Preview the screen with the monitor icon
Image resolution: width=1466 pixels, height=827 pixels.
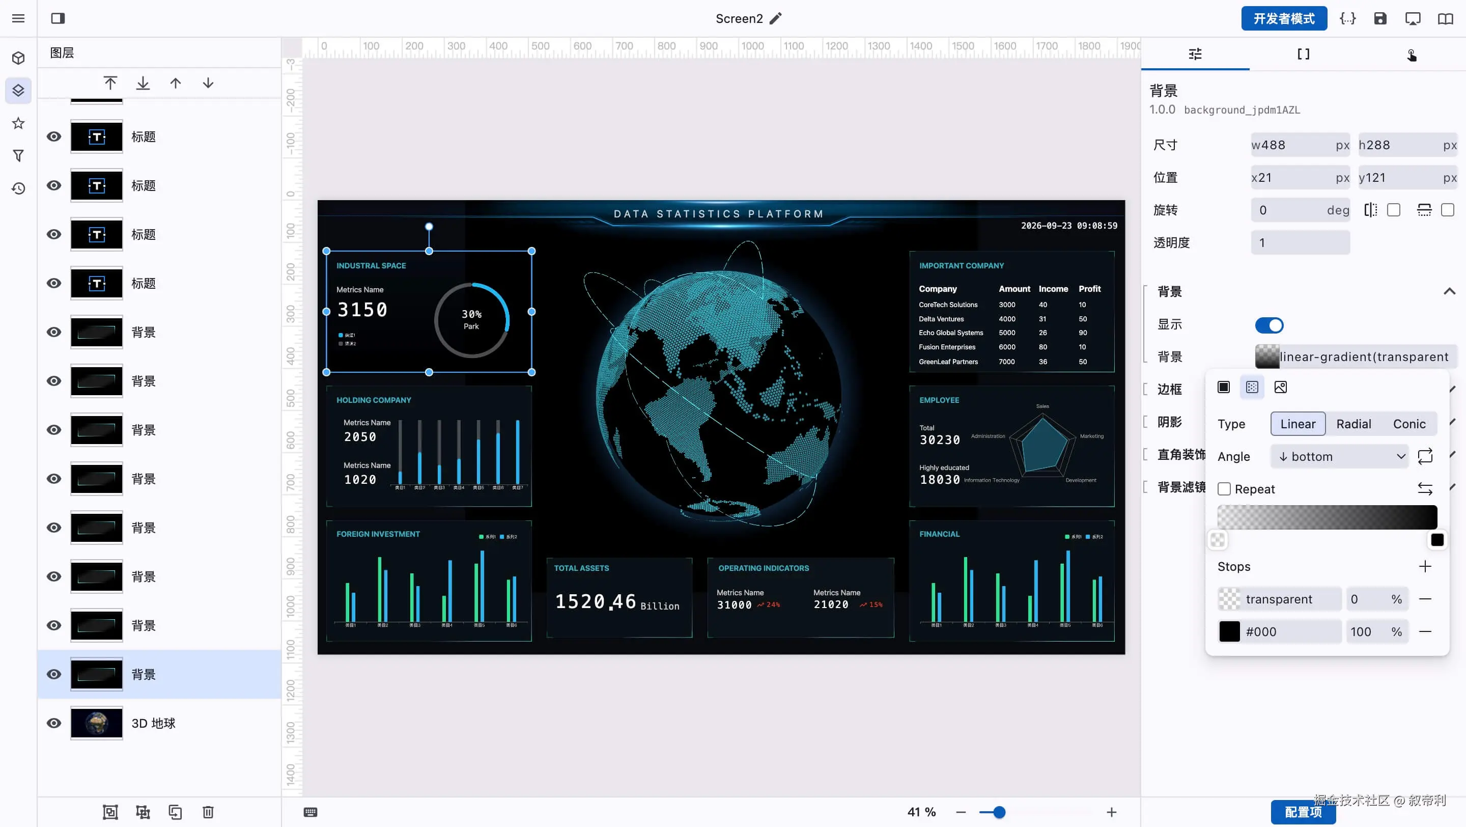1413,18
